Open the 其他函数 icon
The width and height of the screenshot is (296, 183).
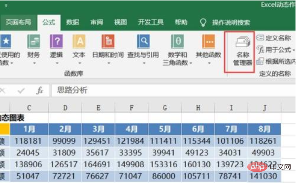208,41
